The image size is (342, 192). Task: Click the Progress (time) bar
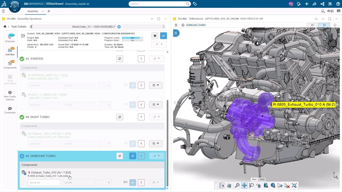pos(133,41)
